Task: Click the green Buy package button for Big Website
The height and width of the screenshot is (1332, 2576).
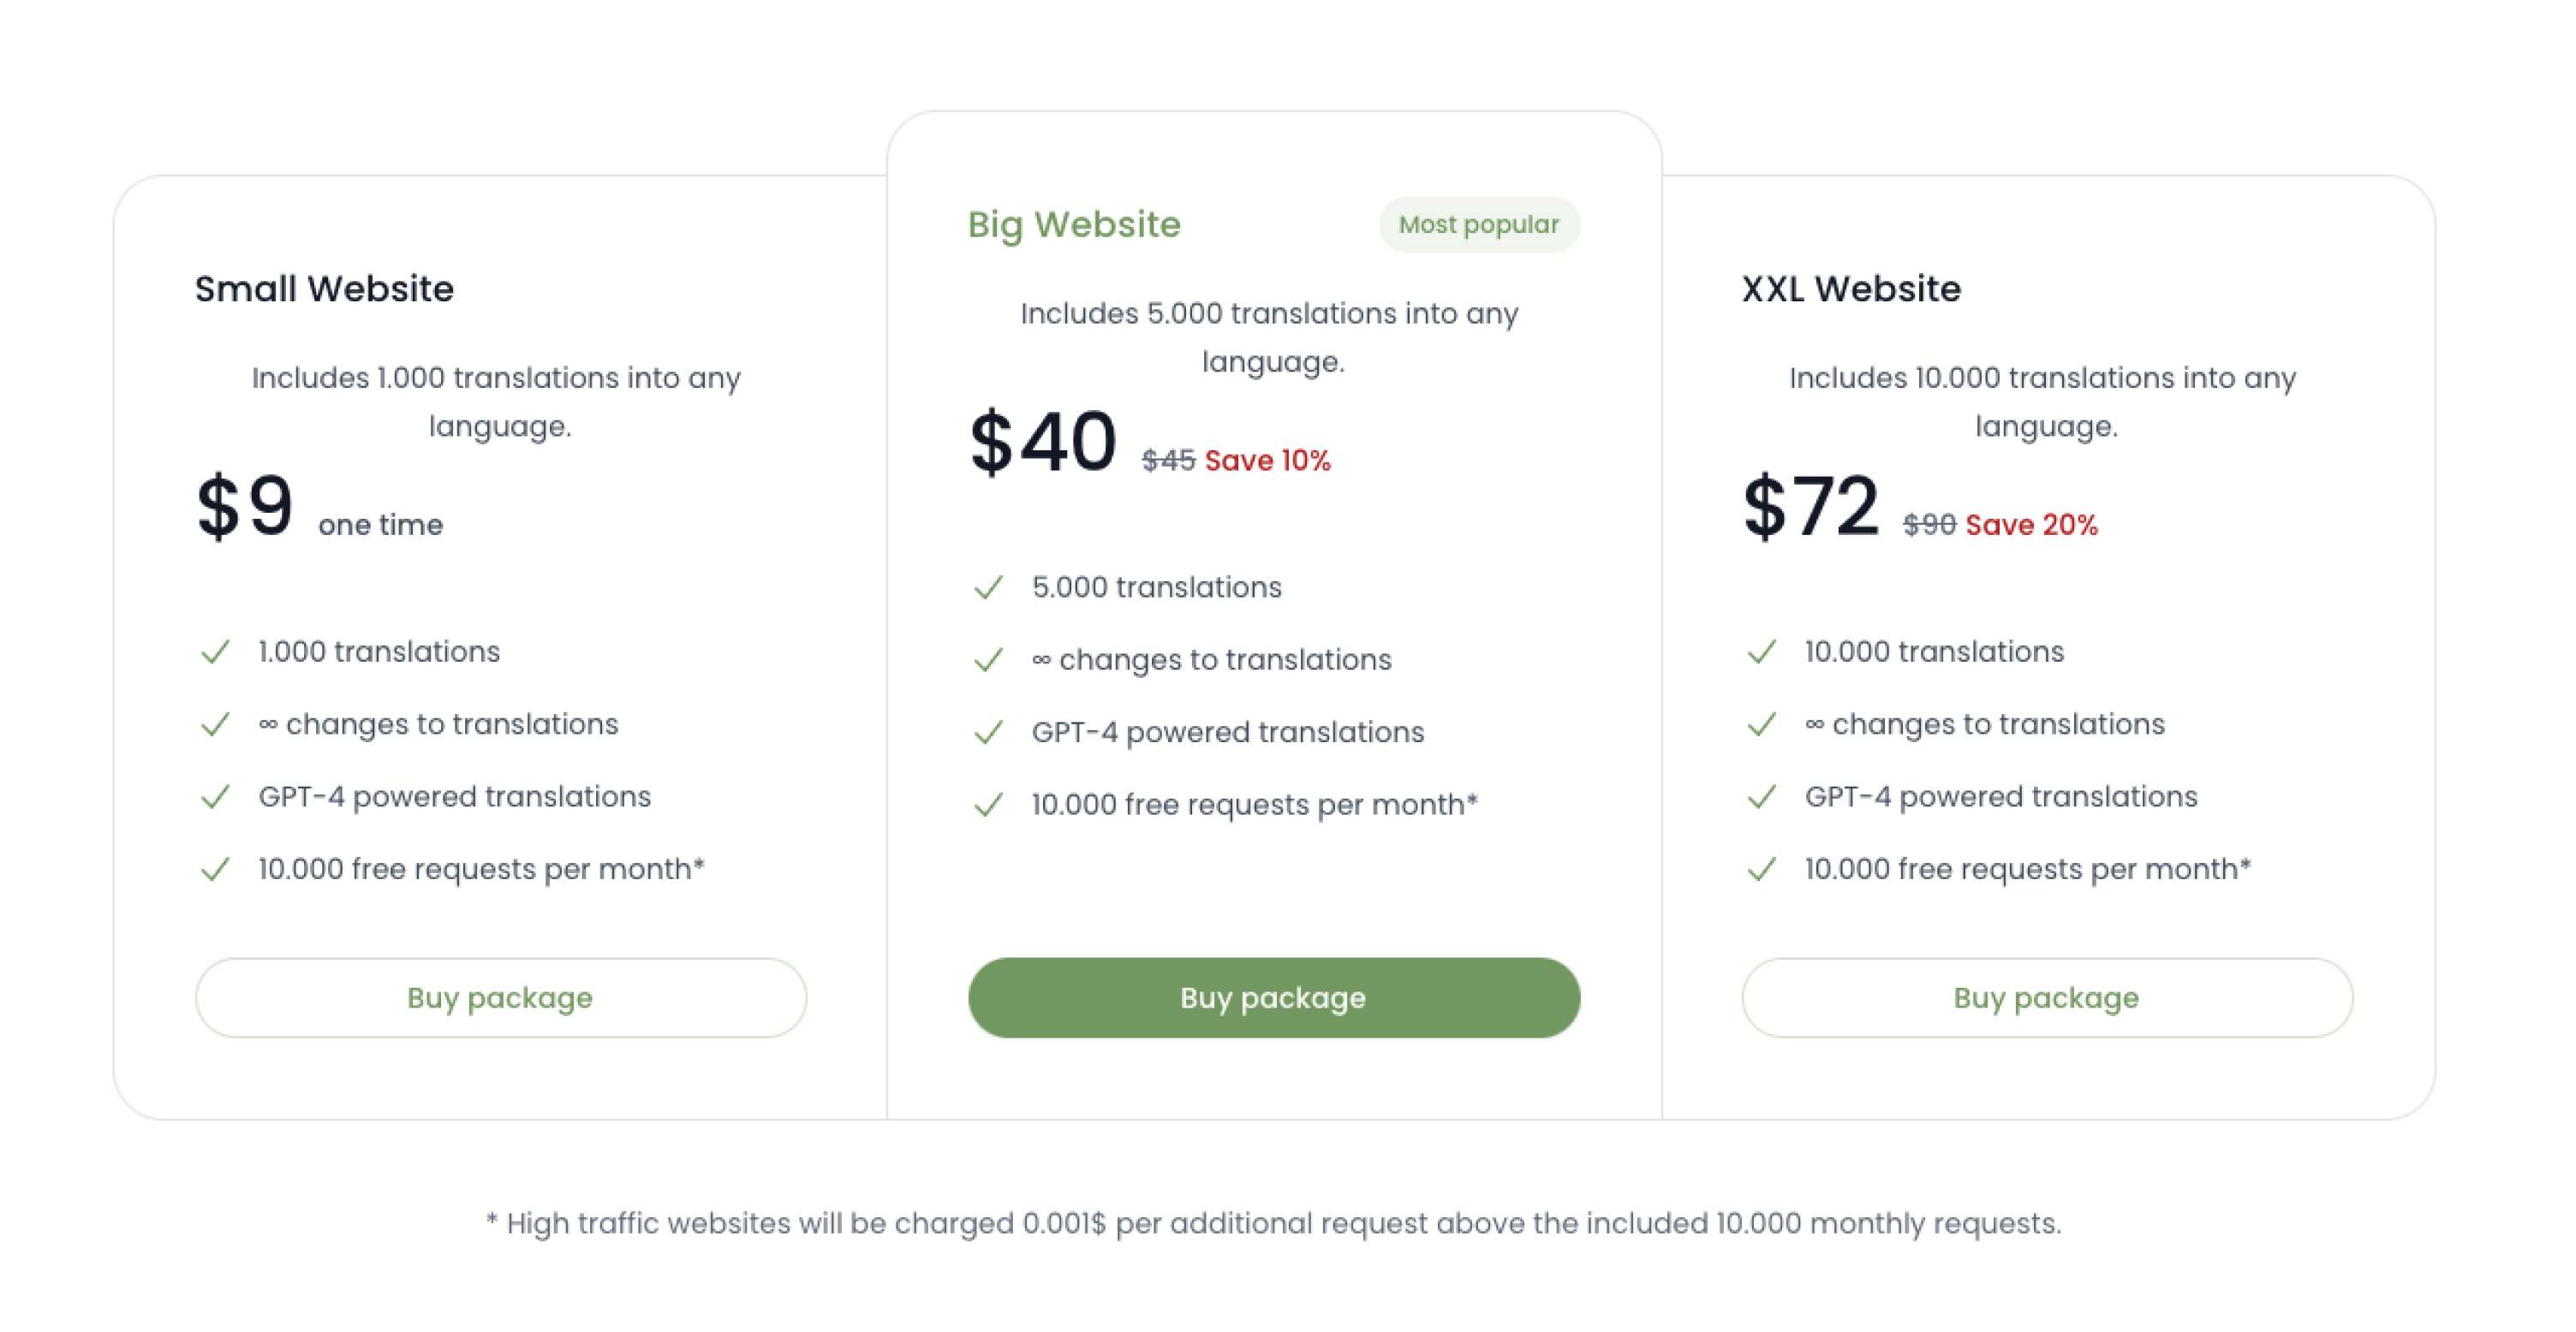Action: [x=1273, y=997]
